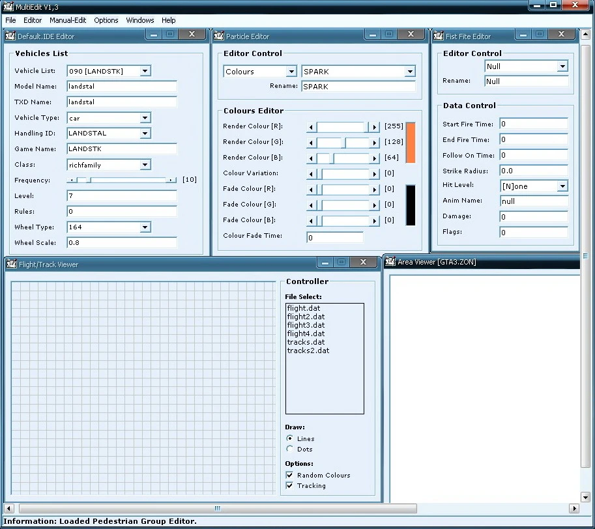Click the Flight/Track Viewer window icon
The image size is (595, 529).
coord(10,264)
